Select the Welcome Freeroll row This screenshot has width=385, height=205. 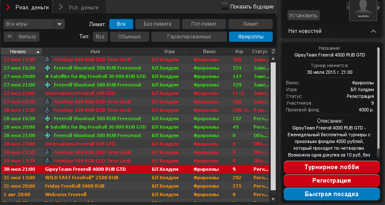(135, 195)
